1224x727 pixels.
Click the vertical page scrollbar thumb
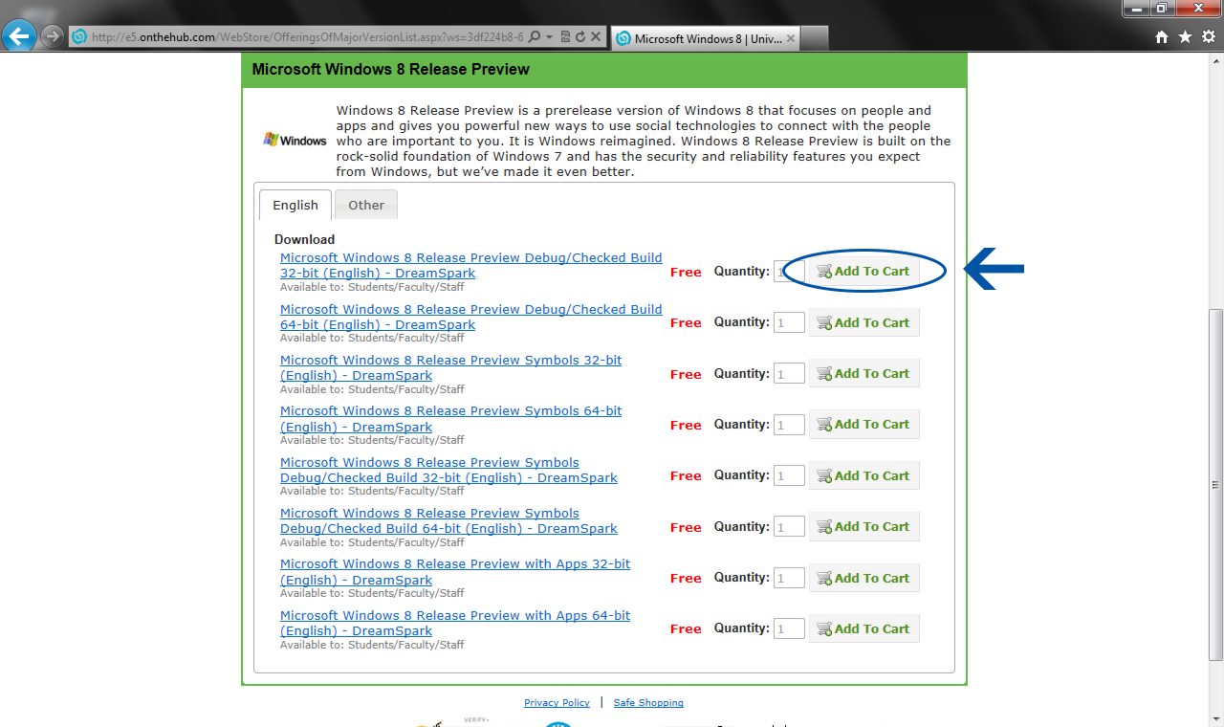coord(1215,484)
